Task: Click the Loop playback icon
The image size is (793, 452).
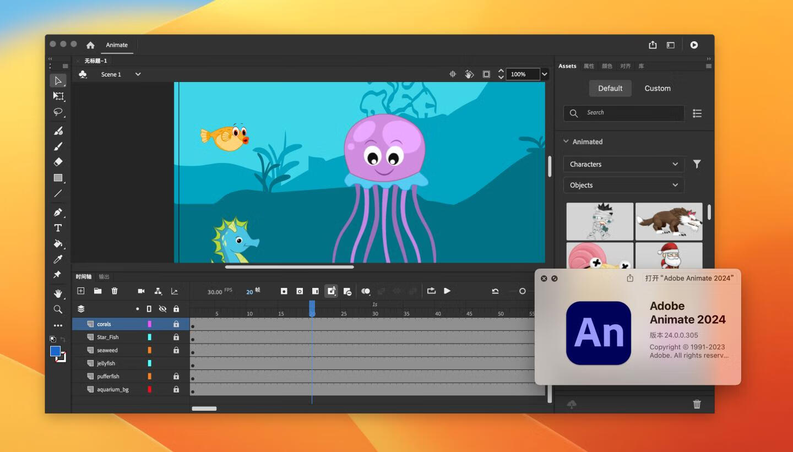Action: pos(431,291)
